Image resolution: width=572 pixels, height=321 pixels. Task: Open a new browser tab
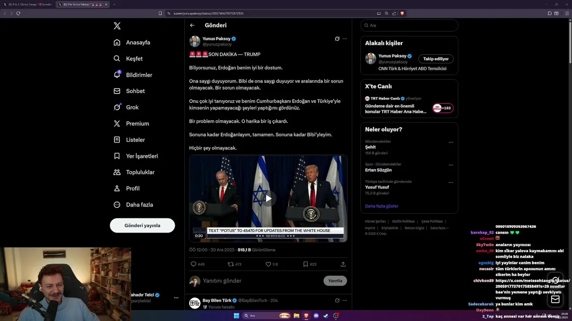pos(114,4)
